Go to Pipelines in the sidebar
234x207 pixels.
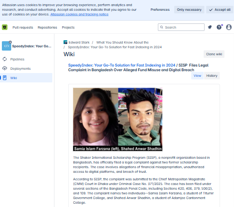pyautogui.click(x=17, y=59)
